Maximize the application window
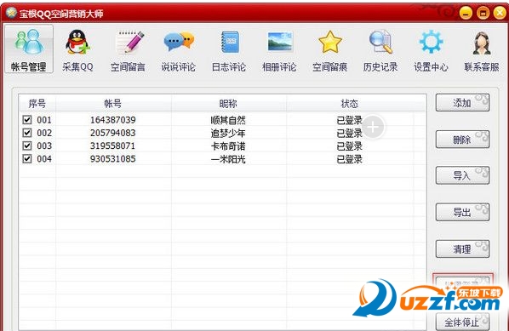Viewport: 509px width, 331px height. point(483,13)
